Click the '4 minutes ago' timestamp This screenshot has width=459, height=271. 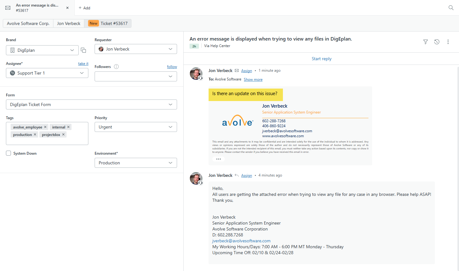pyautogui.click(x=270, y=175)
